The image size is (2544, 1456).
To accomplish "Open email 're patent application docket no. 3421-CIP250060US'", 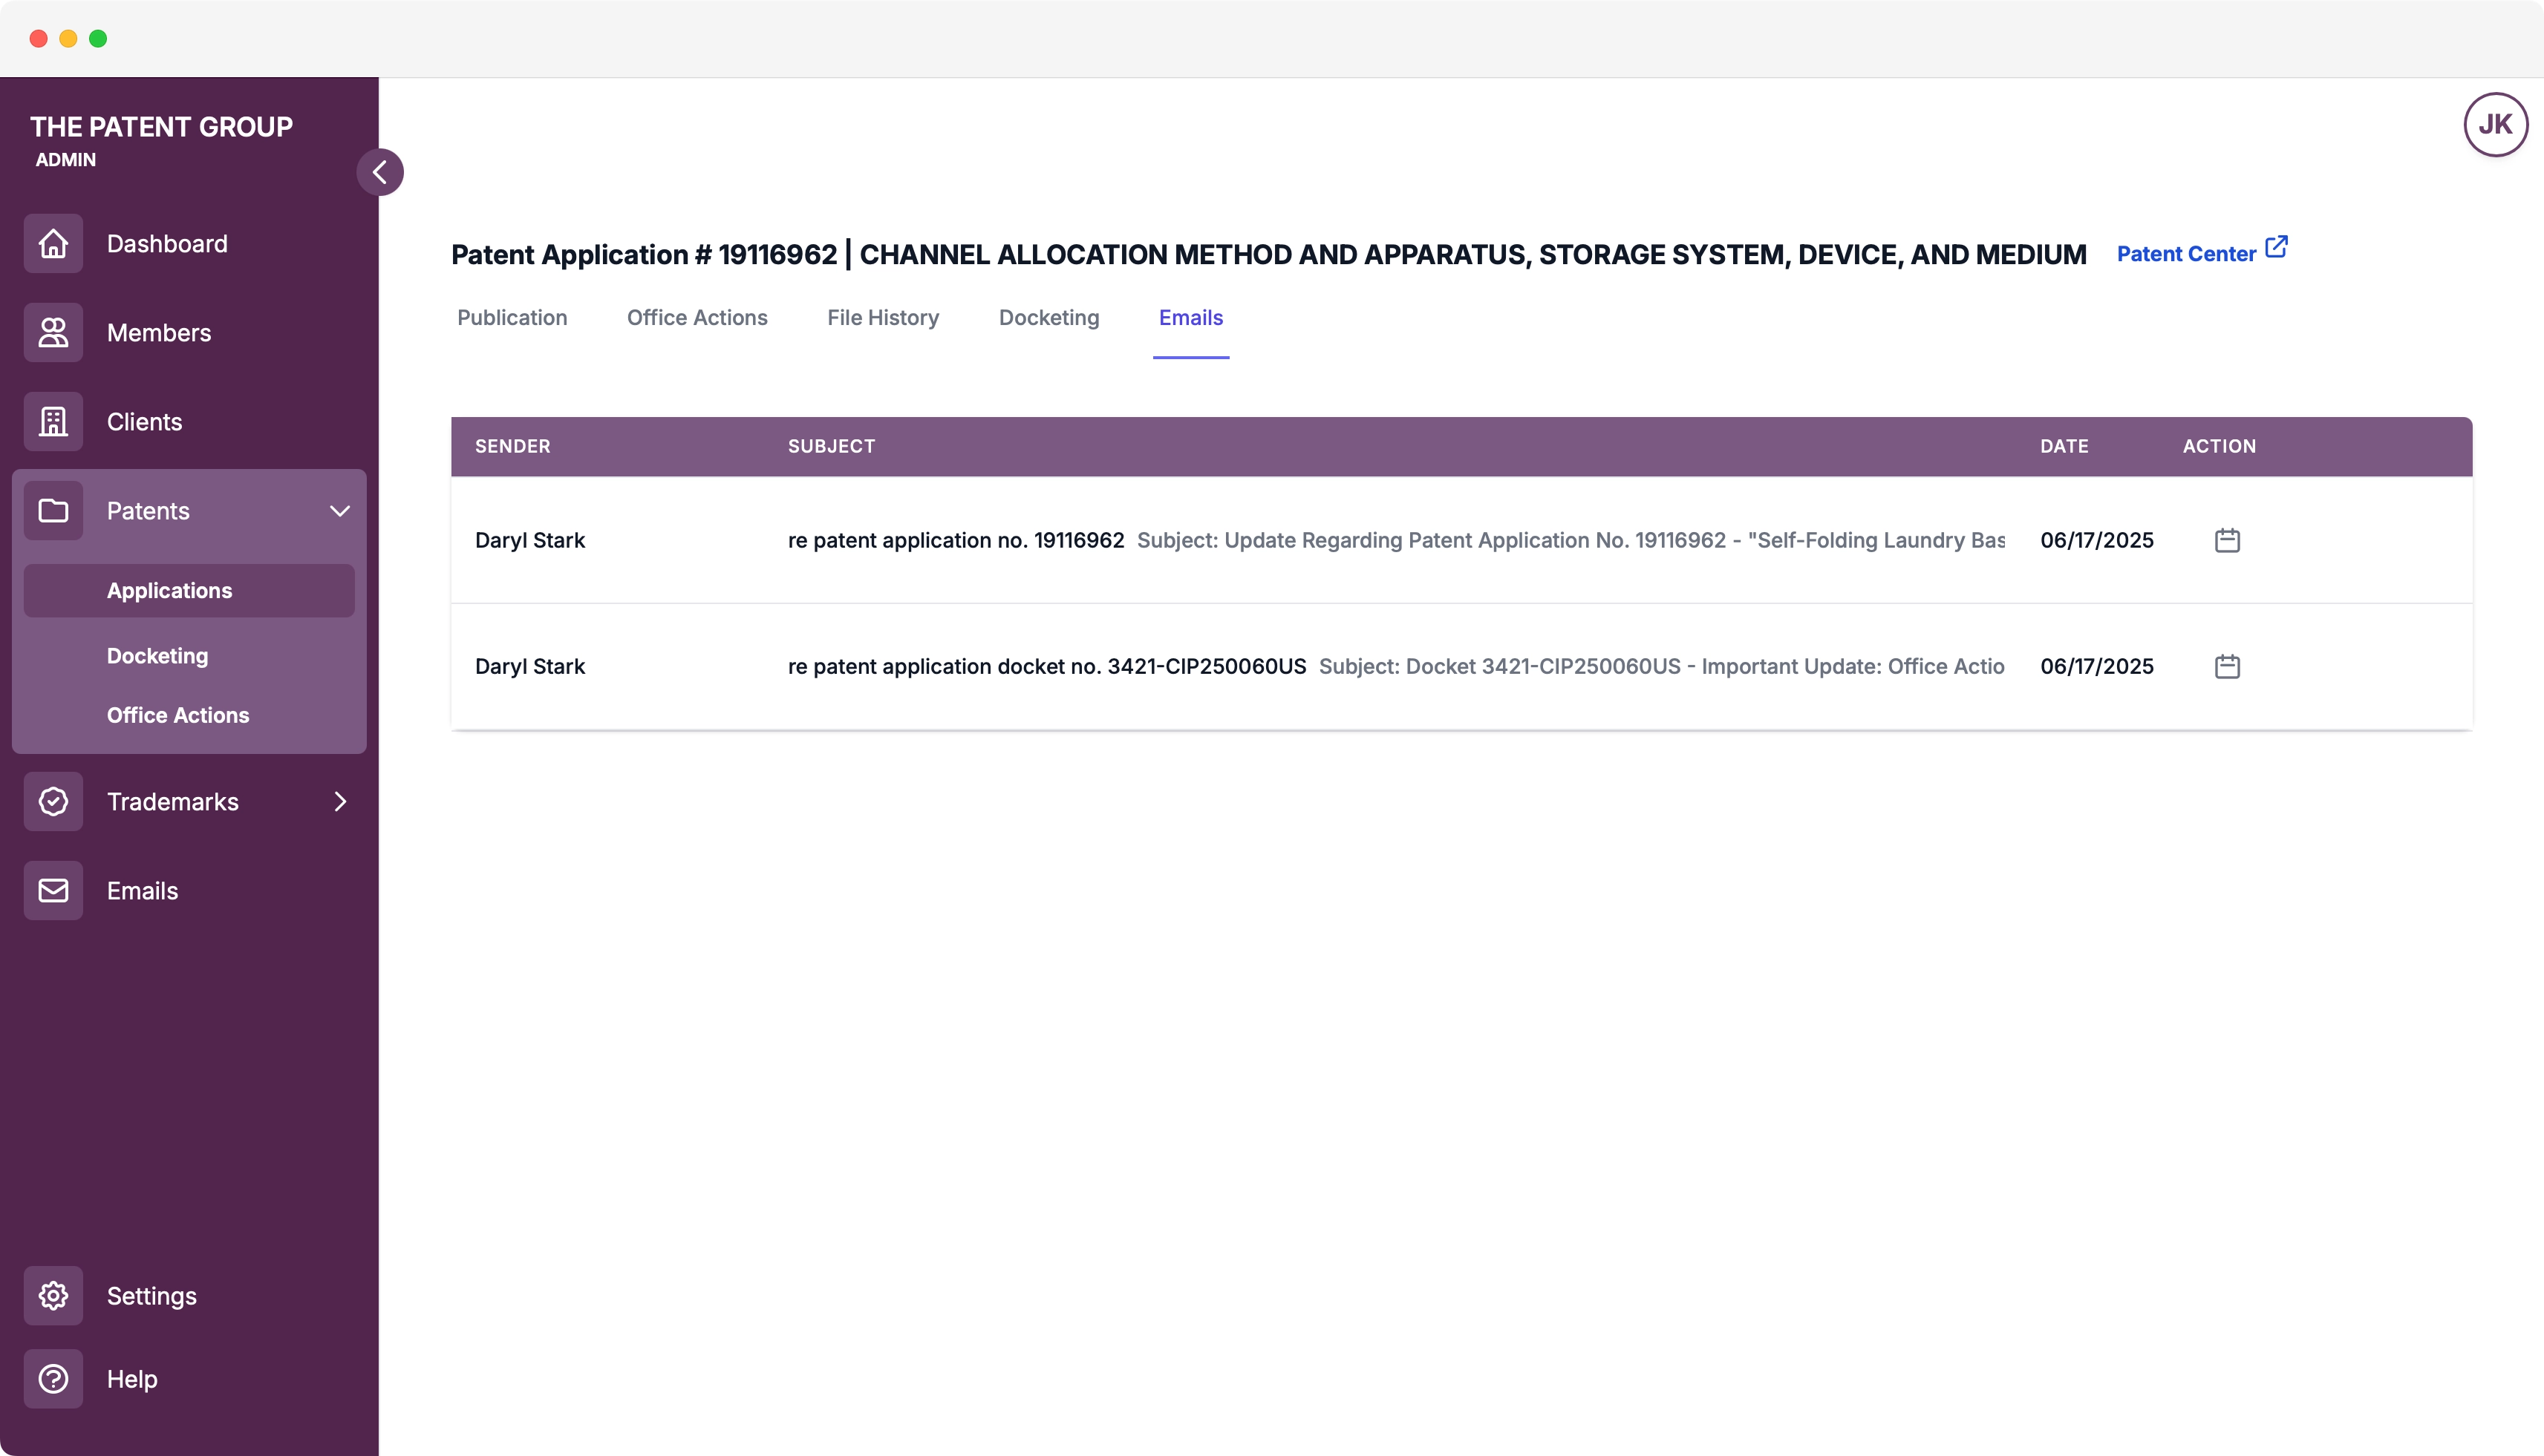I will point(1046,666).
